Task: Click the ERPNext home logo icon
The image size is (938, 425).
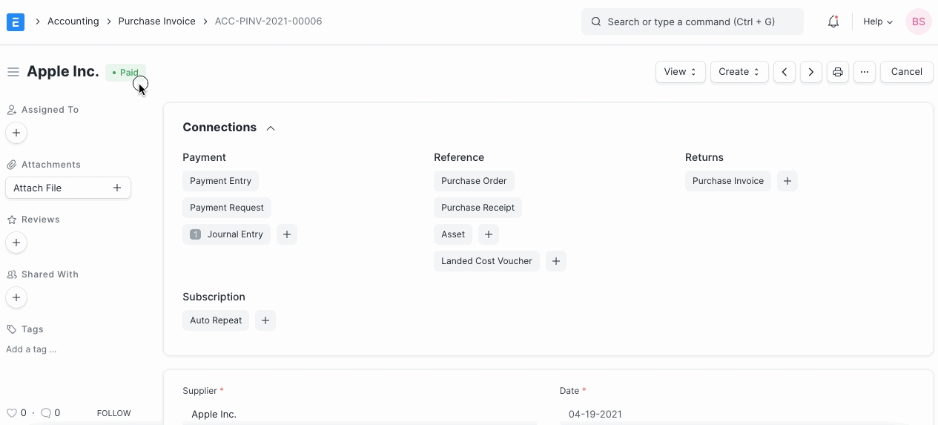Action: tap(16, 22)
